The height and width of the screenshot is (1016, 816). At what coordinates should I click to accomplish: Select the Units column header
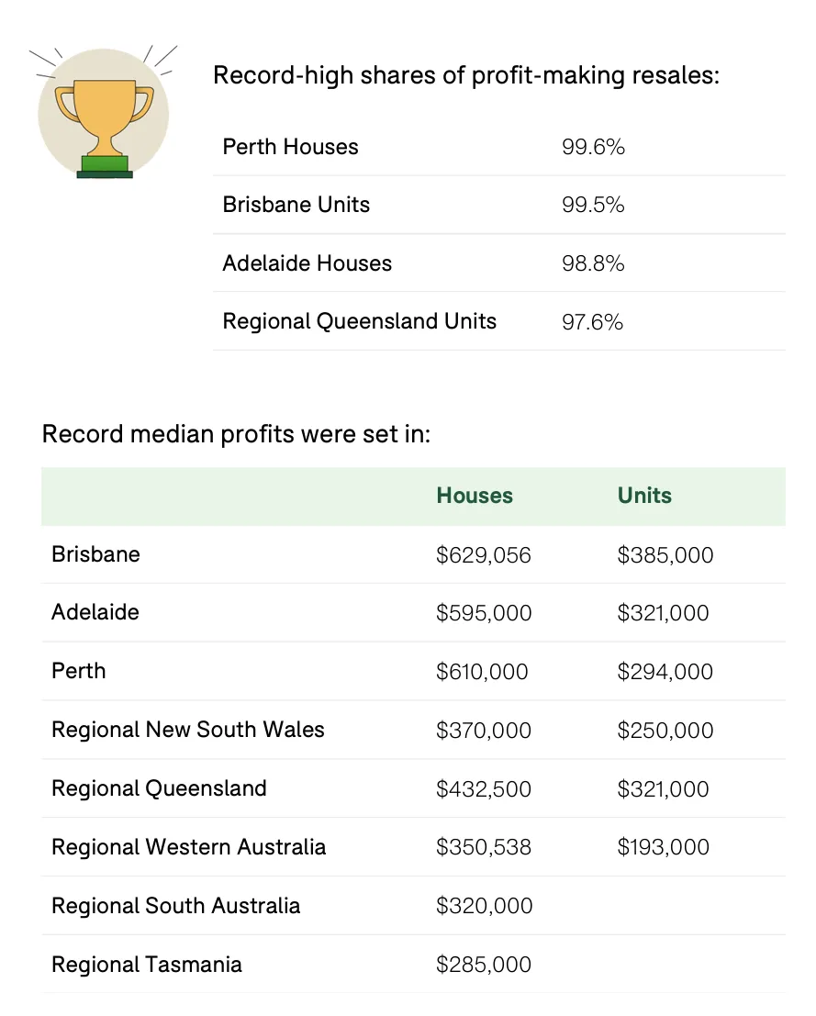(644, 496)
